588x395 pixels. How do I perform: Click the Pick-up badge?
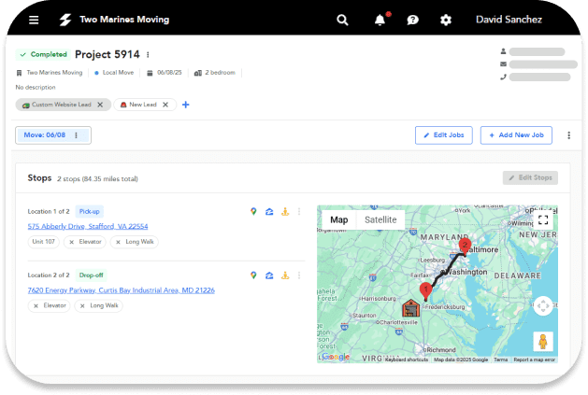point(89,212)
